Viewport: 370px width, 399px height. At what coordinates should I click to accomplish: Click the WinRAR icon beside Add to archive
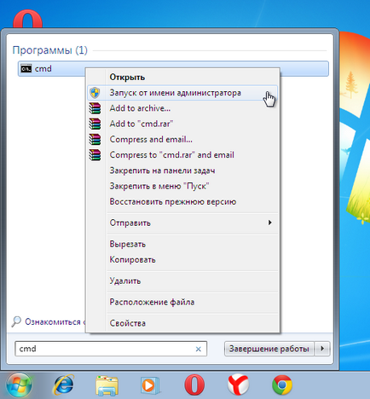(x=95, y=108)
